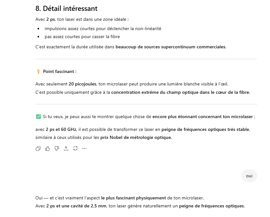Share the response via upload arrow icon
The height and width of the screenshot is (217, 270).
tap(66, 149)
